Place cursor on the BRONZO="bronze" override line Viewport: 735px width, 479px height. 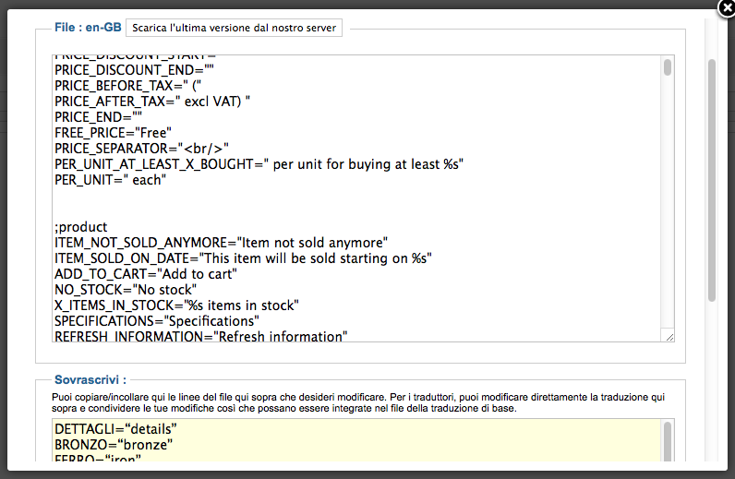click(x=115, y=445)
